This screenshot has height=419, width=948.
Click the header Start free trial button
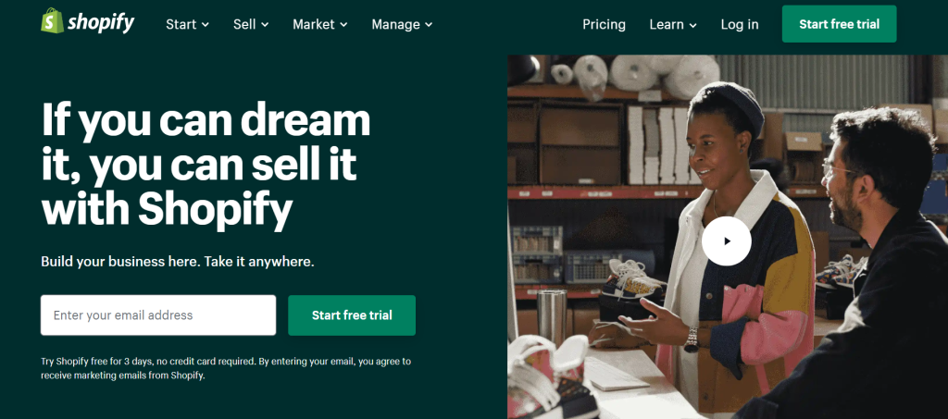point(839,24)
